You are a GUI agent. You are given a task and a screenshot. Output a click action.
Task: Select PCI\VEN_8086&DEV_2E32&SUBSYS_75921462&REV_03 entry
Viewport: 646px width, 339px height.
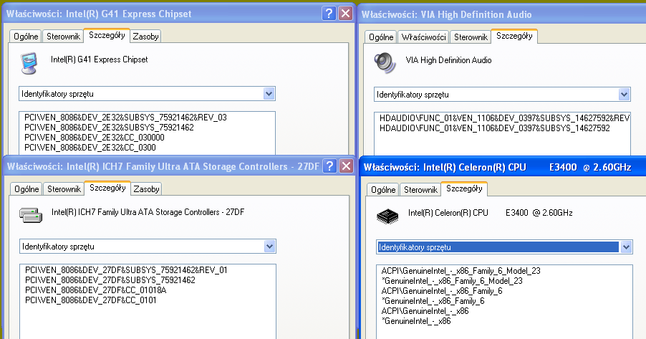(x=125, y=117)
